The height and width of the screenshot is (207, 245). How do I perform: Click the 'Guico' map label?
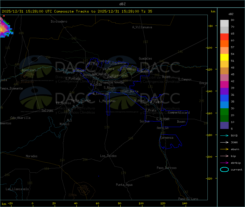pyautogui.click(x=166, y=76)
